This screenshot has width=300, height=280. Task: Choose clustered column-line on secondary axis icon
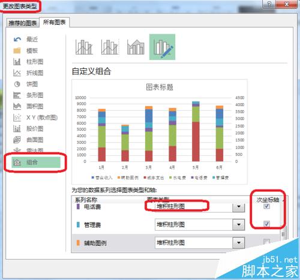point(110,47)
